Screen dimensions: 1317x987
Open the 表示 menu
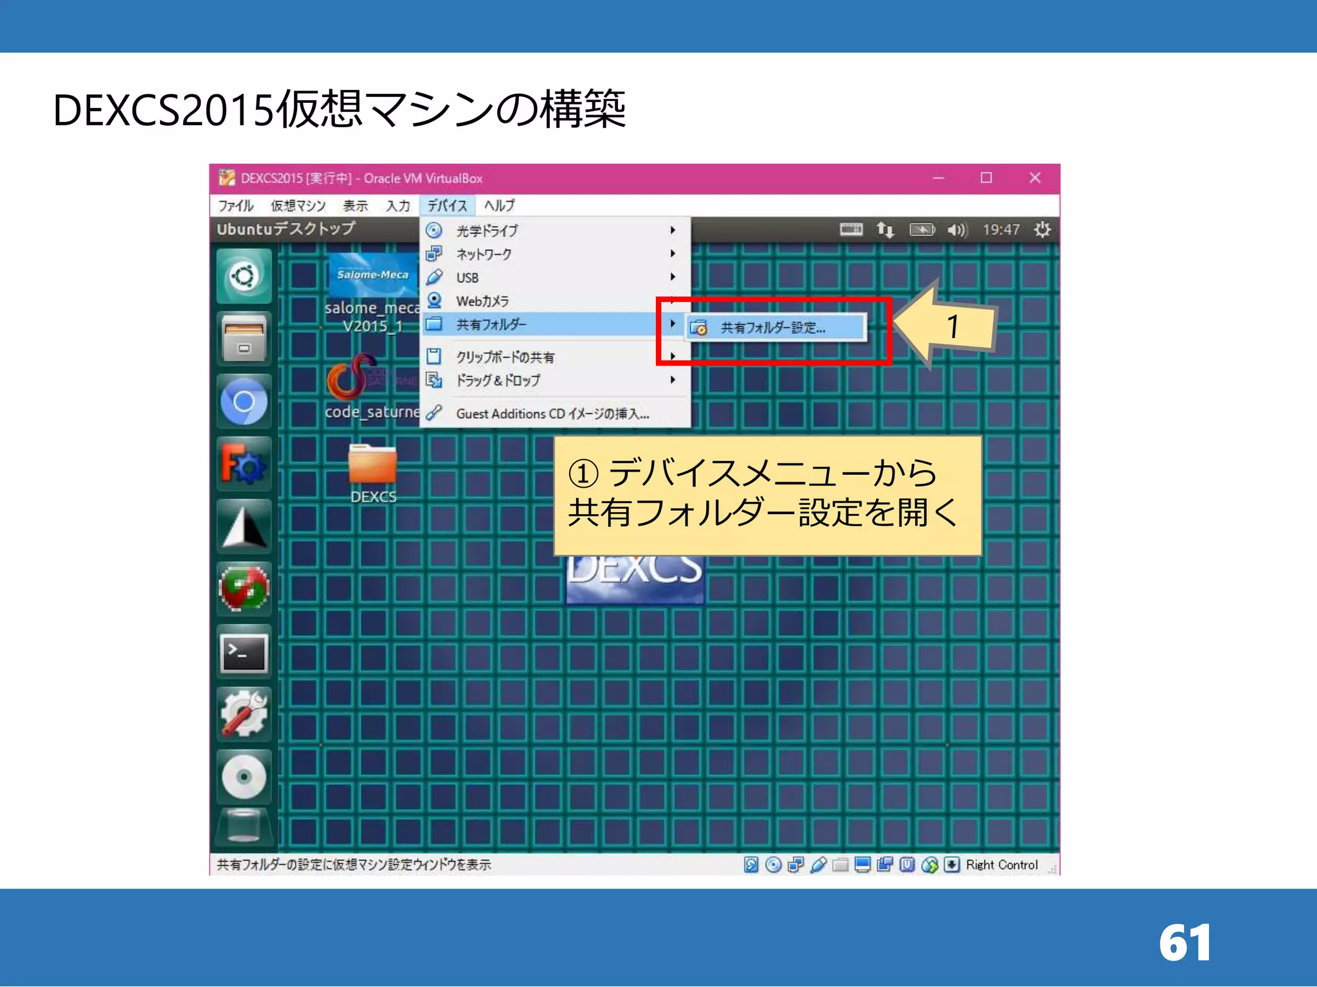[355, 206]
